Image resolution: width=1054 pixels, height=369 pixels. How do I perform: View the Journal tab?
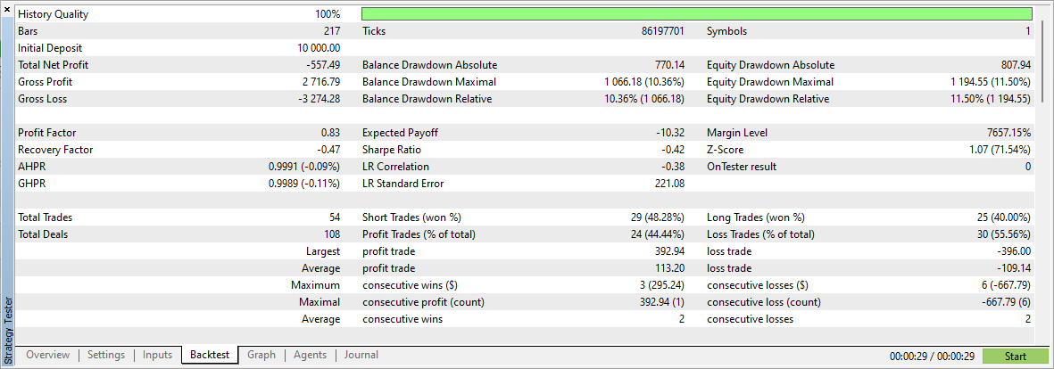pyautogui.click(x=361, y=355)
